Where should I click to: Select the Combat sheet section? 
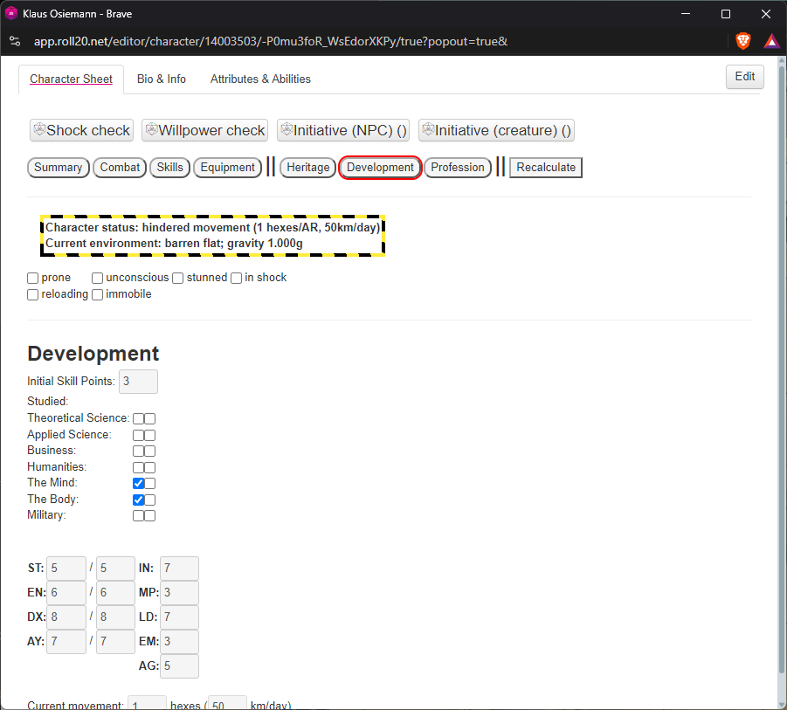click(x=120, y=167)
